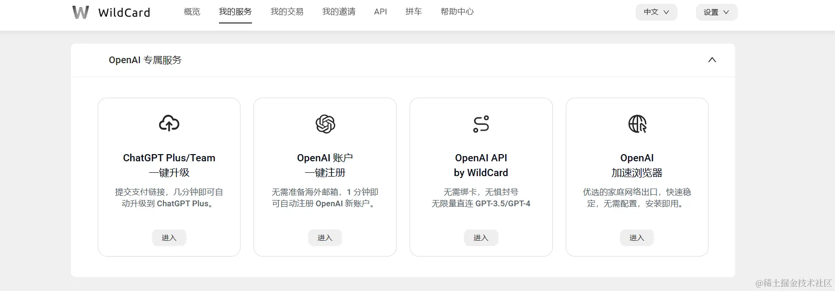Image resolution: width=835 pixels, height=291 pixels.
Task: Click 进入 on ChatGPT Plus/Team card
Action: click(169, 237)
